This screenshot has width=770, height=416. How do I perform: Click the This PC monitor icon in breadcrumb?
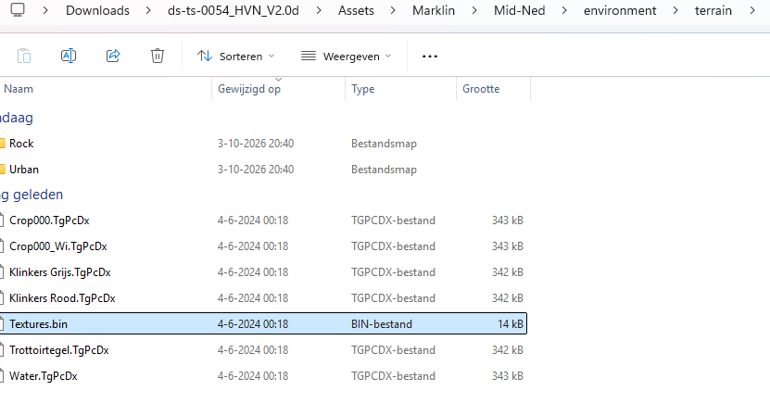[x=18, y=10]
